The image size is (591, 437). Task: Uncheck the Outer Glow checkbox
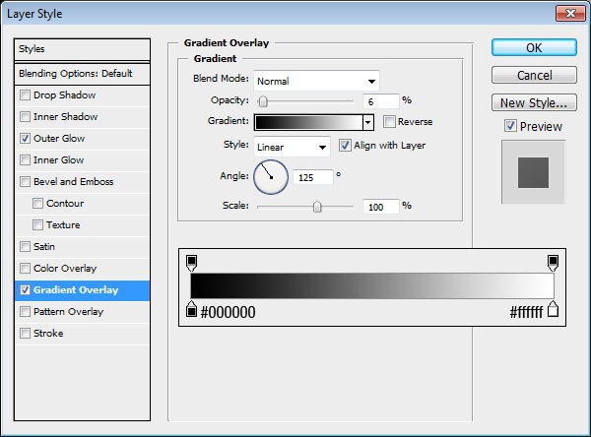tap(25, 138)
